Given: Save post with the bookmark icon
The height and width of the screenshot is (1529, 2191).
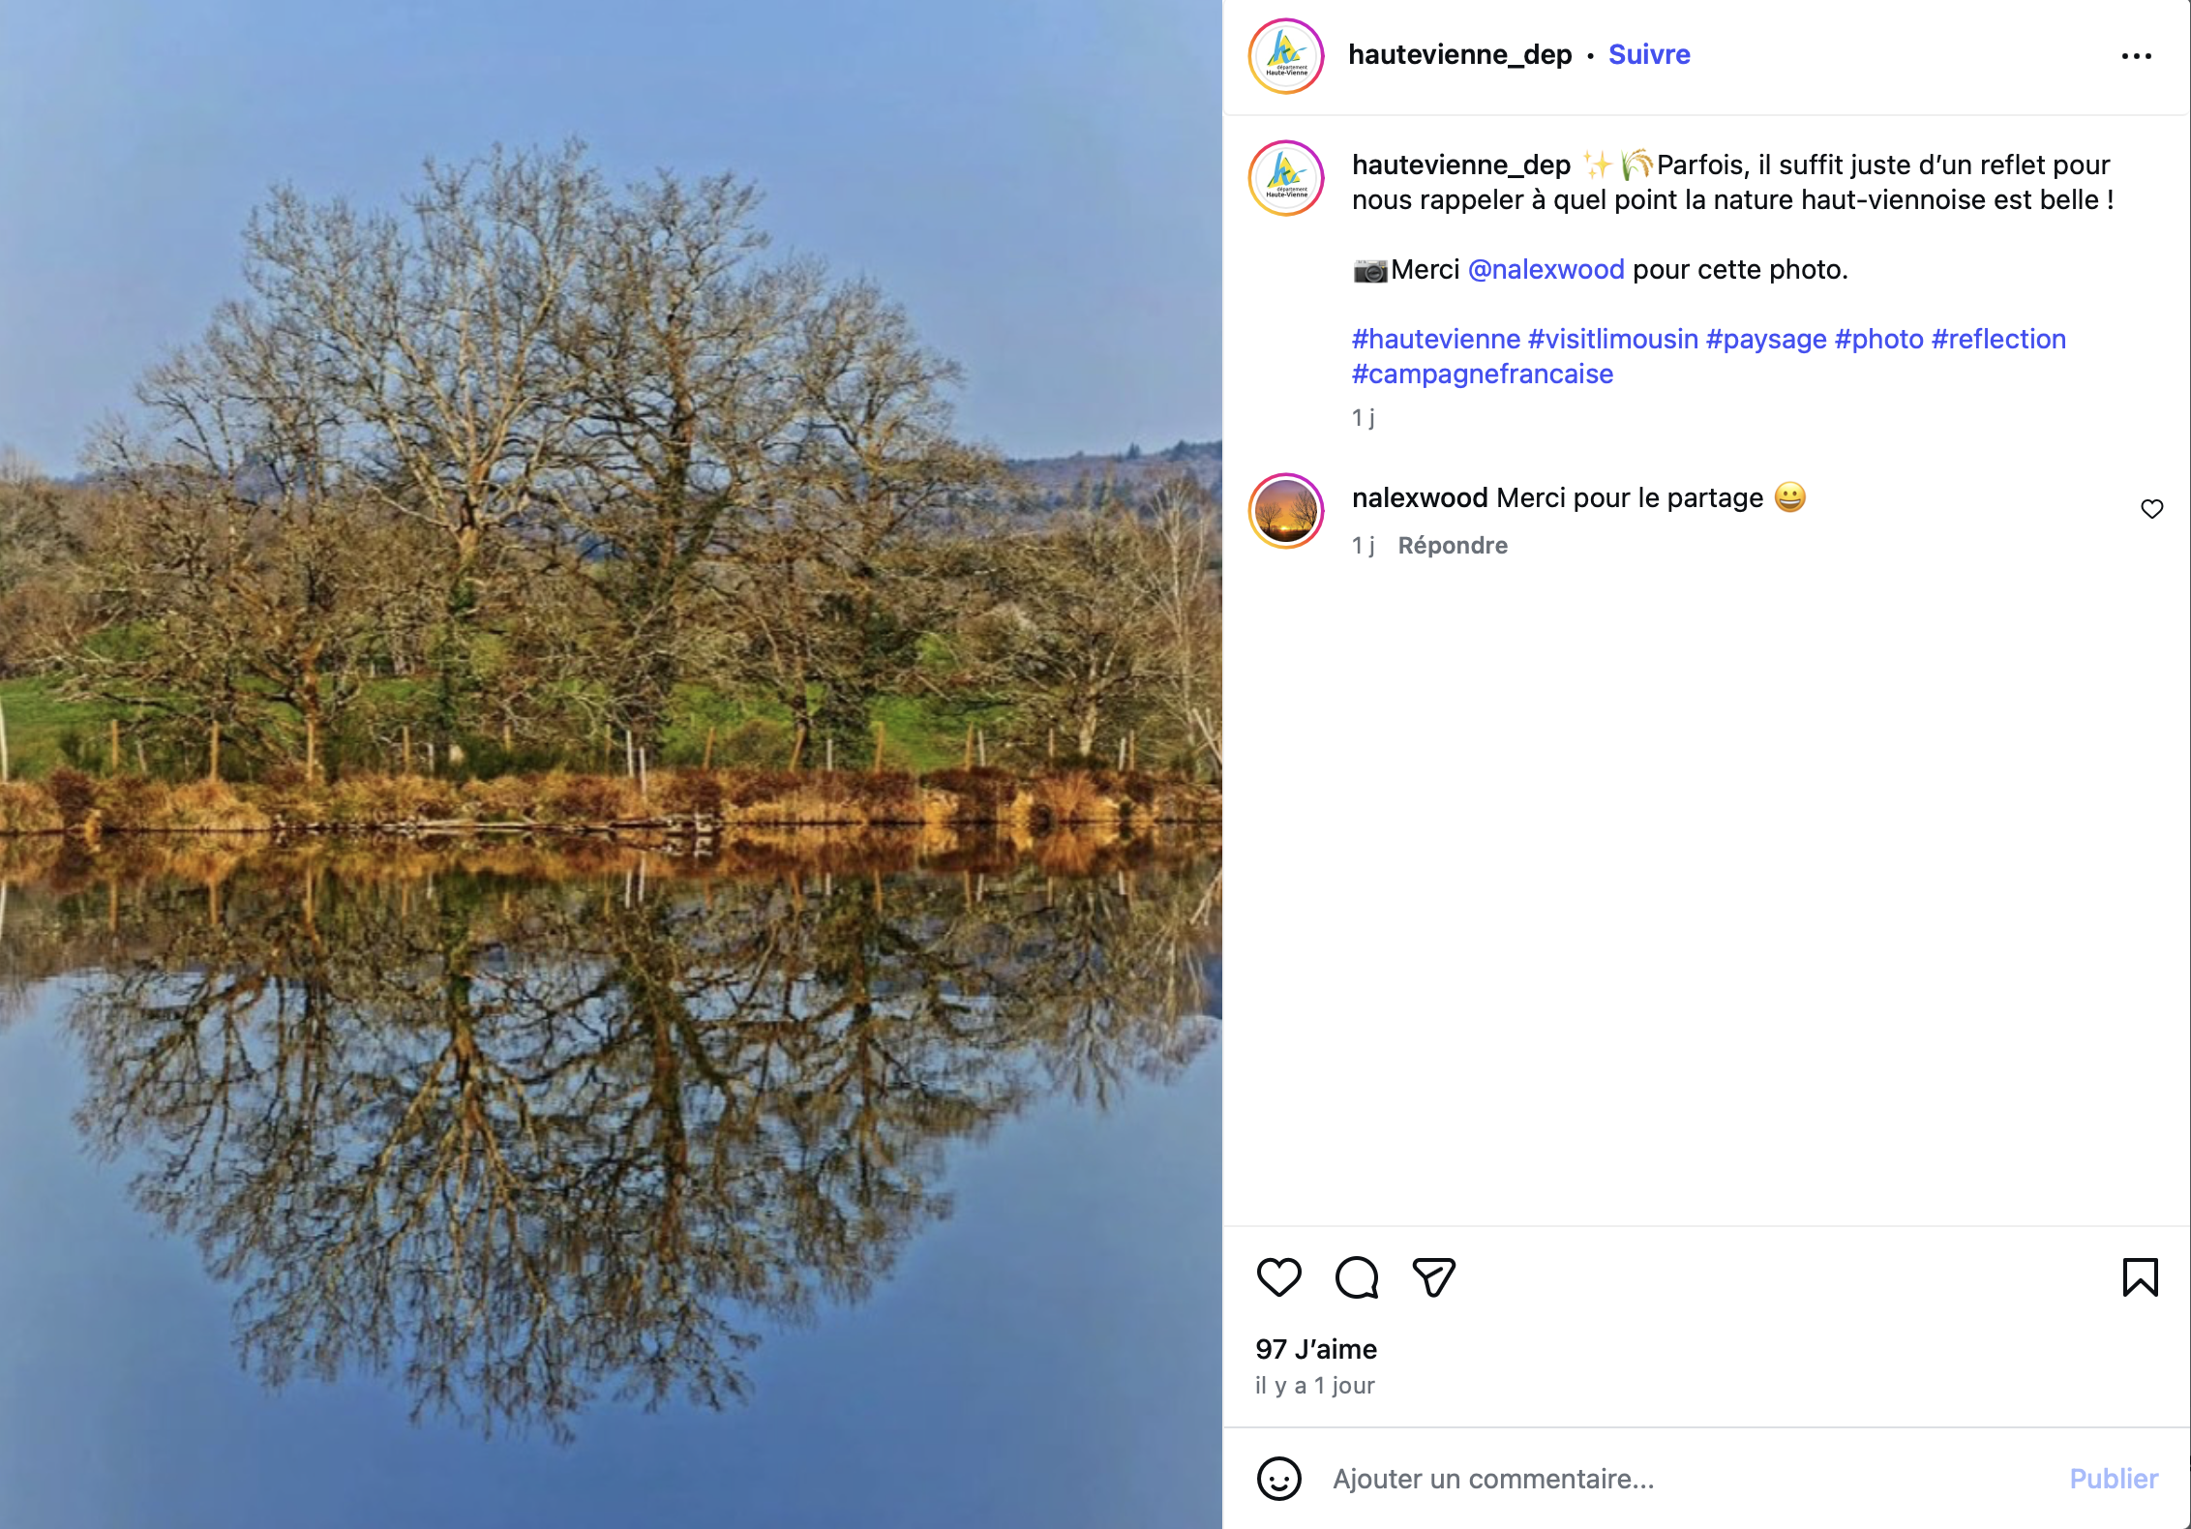Looking at the screenshot, I should (x=2140, y=1277).
